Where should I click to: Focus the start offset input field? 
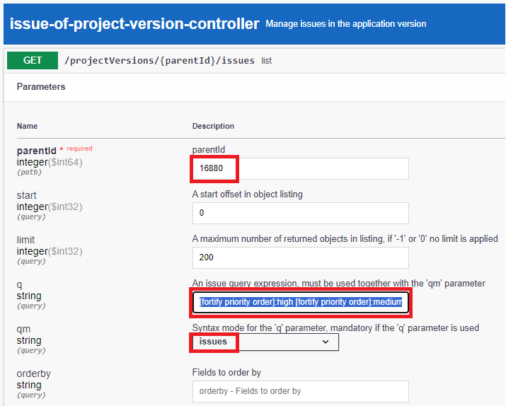pos(300,213)
